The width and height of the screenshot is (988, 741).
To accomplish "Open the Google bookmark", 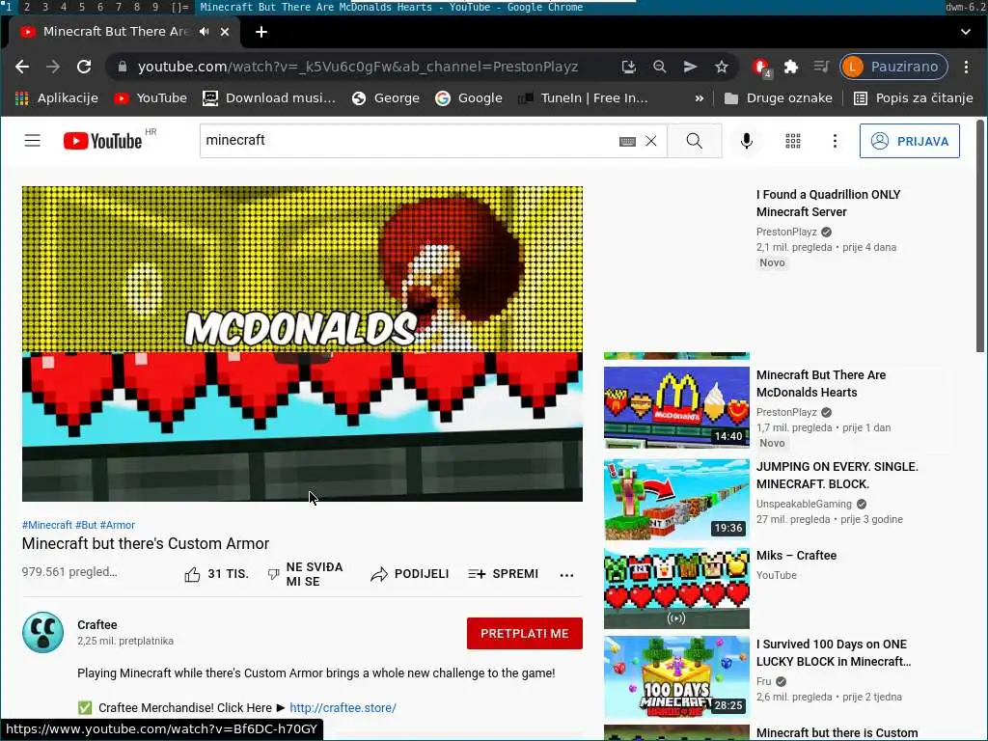I will (x=470, y=98).
